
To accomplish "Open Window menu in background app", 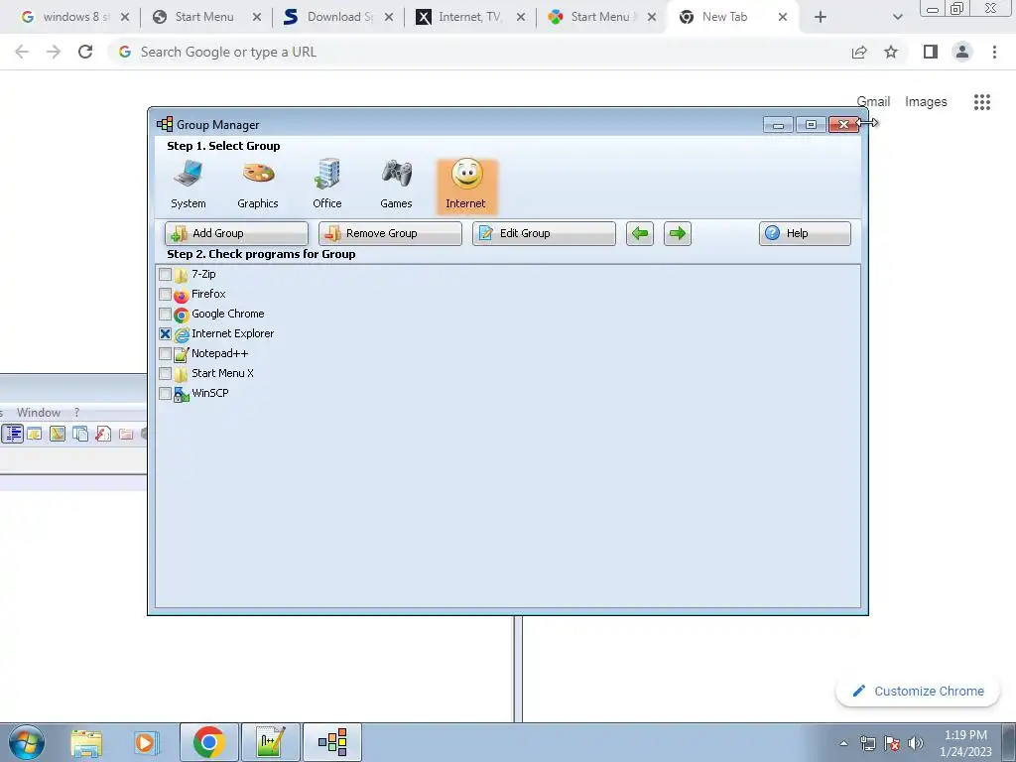I will tap(39, 413).
